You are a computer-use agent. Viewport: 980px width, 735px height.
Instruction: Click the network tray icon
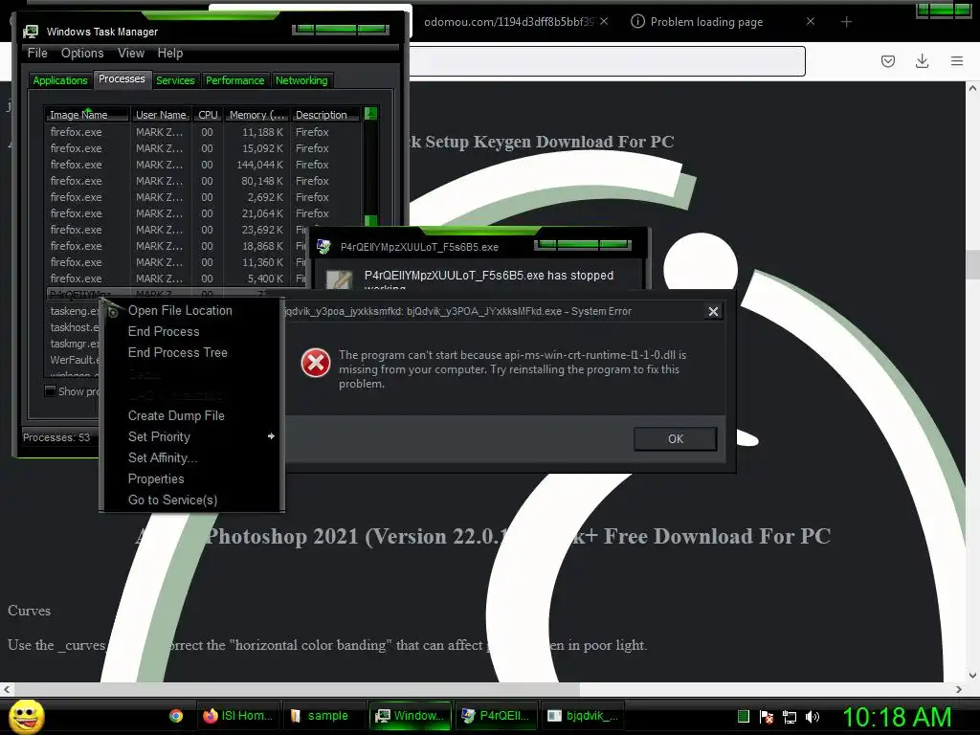(790, 717)
